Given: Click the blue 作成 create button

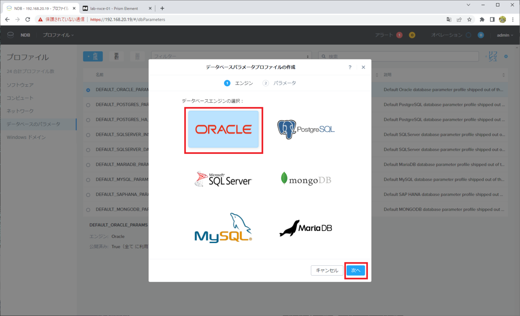Looking at the screenshot, I should click(93, 56).
